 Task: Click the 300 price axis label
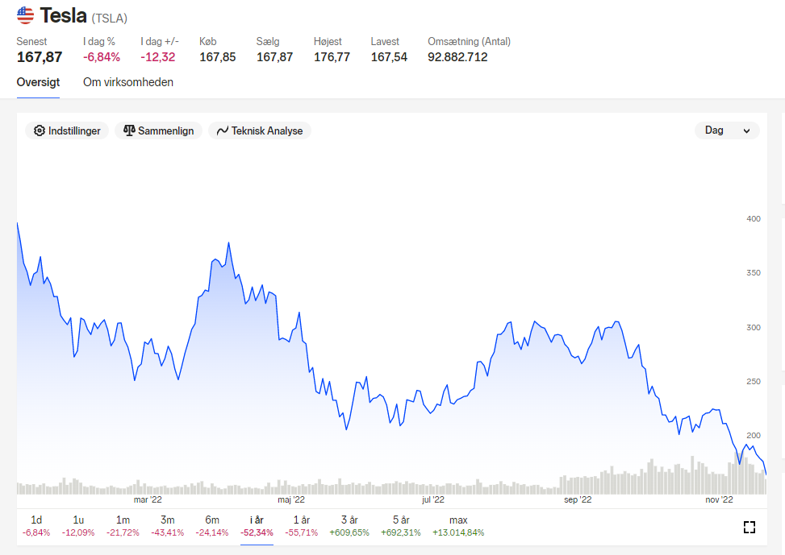click(x=753, y=327)
